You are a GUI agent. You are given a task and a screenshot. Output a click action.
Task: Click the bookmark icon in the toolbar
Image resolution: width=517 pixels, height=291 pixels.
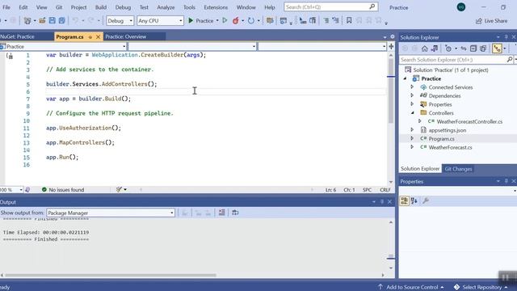click(x=348, y=20)
